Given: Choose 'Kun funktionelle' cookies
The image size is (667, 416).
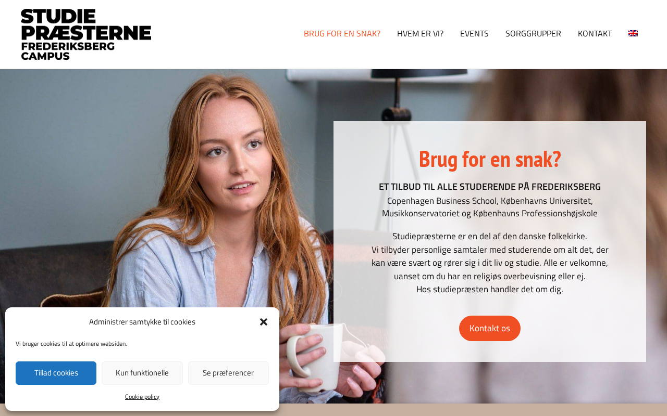Looking at the screenshot, I should pos(142,373).
